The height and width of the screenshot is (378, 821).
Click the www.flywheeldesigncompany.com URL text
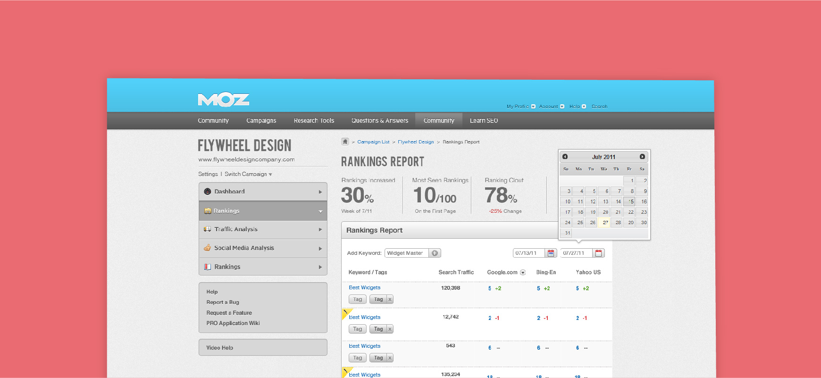pyautogui.click(x=246, y=160)
